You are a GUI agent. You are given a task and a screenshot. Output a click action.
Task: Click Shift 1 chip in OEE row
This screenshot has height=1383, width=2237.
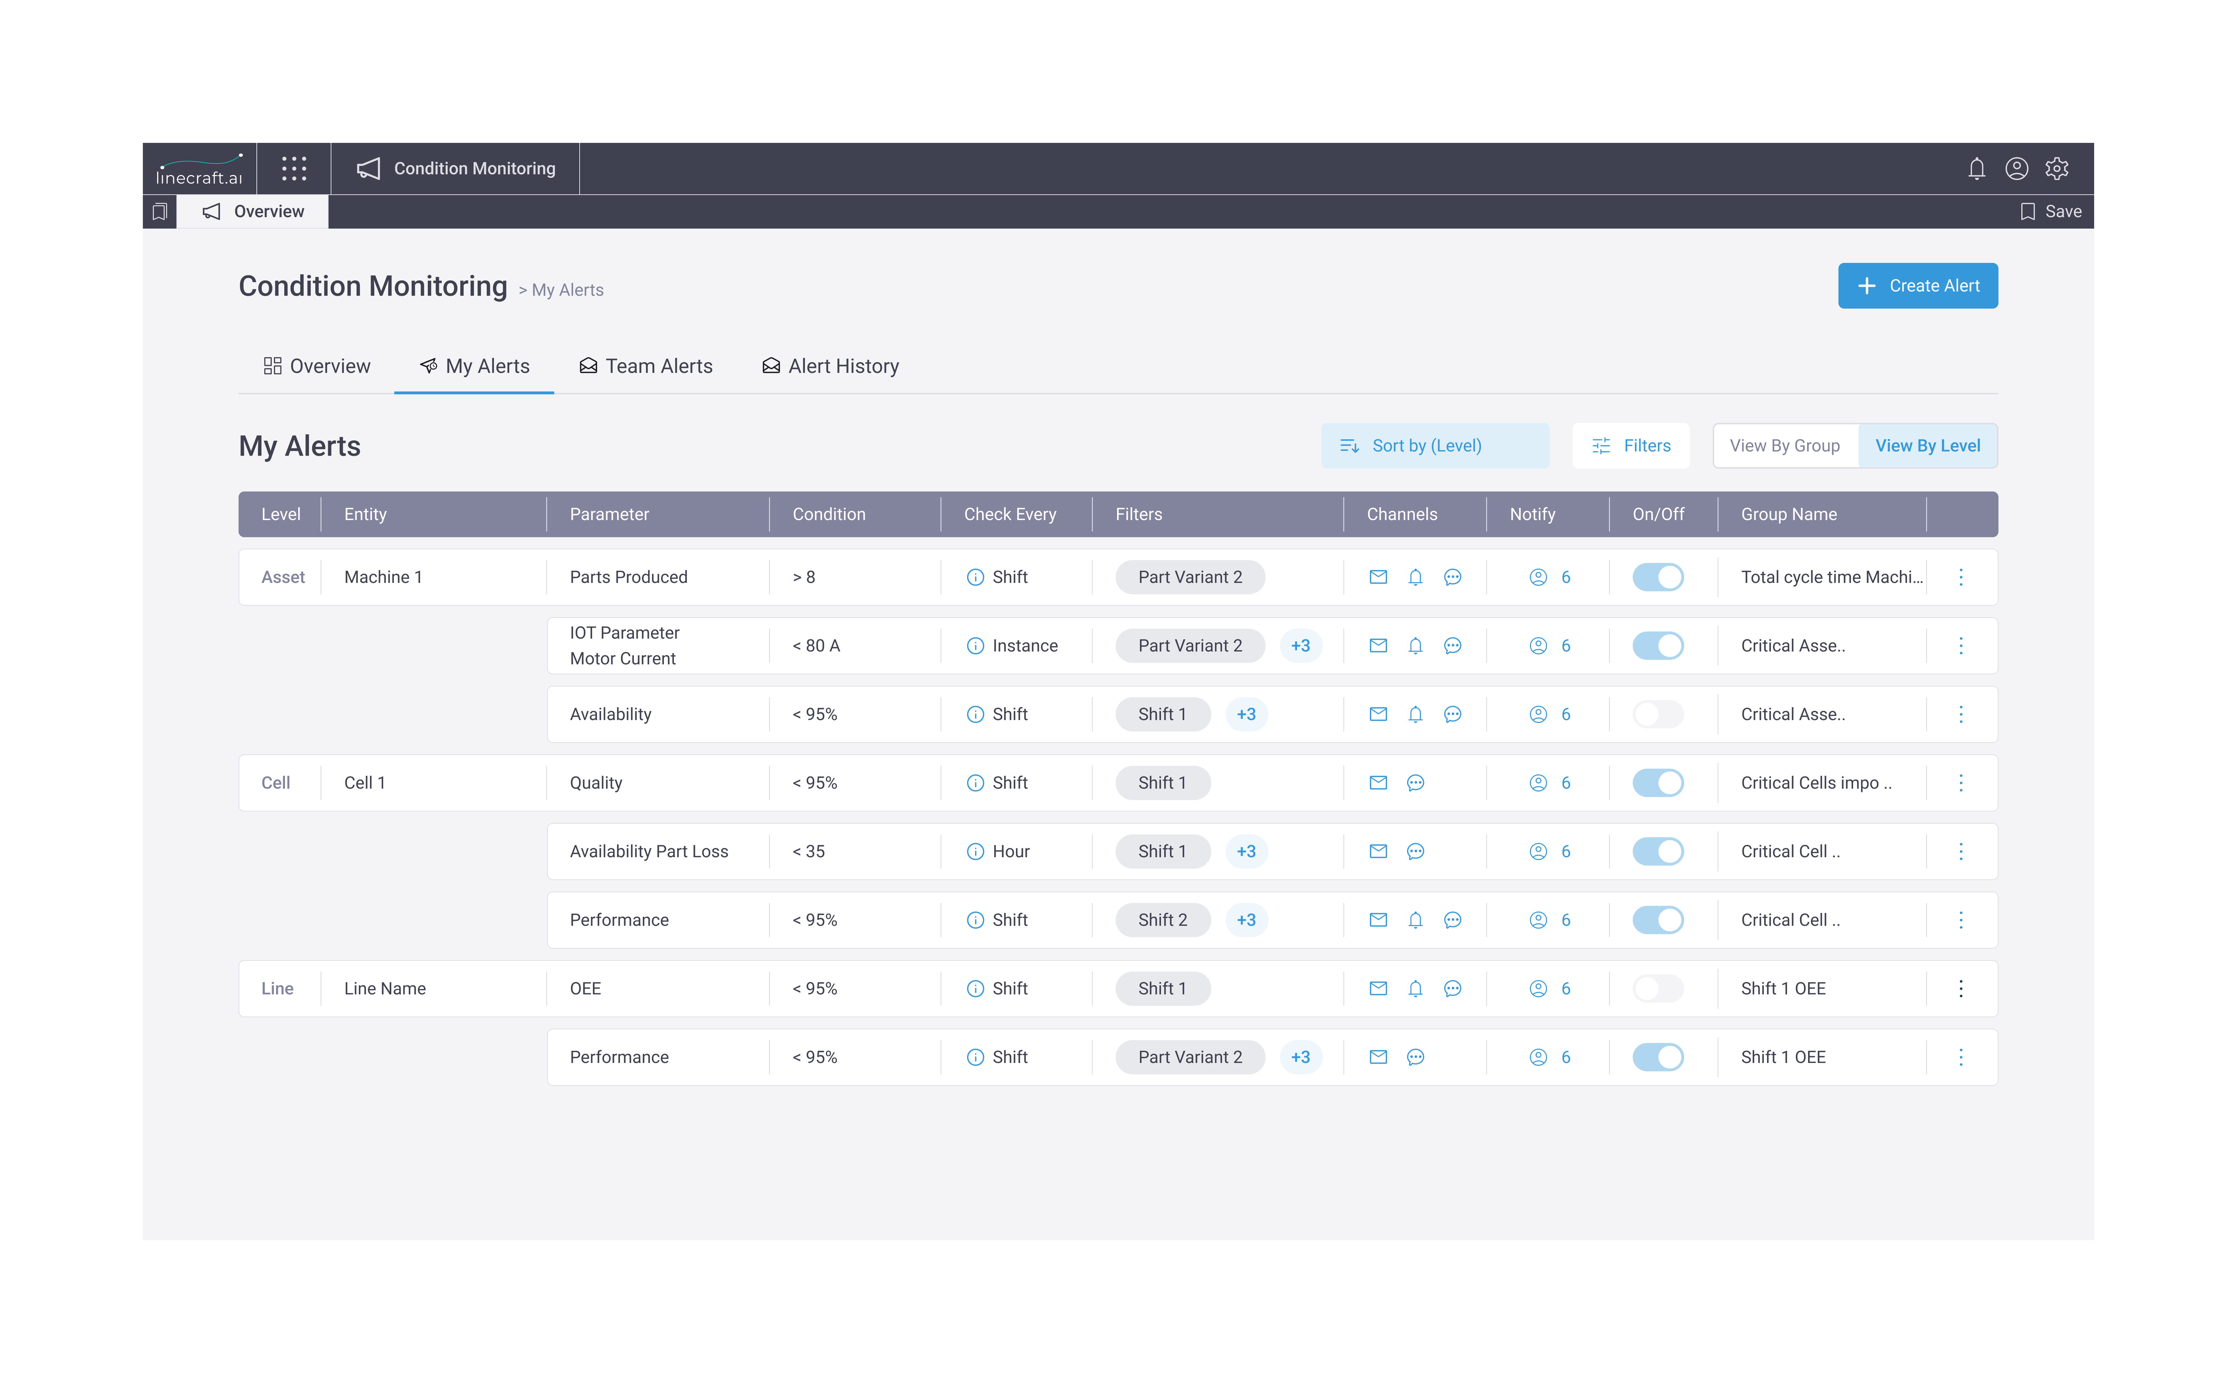tap(1162, 988)
